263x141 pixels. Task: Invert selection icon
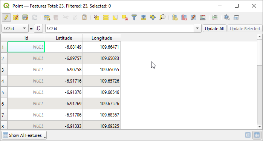pos(115,17)
